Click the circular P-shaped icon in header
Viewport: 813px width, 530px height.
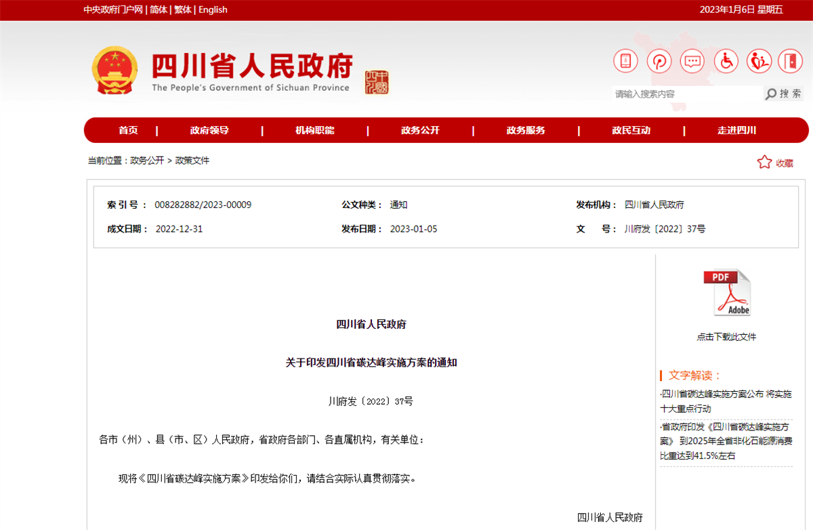tap(659, 62)
